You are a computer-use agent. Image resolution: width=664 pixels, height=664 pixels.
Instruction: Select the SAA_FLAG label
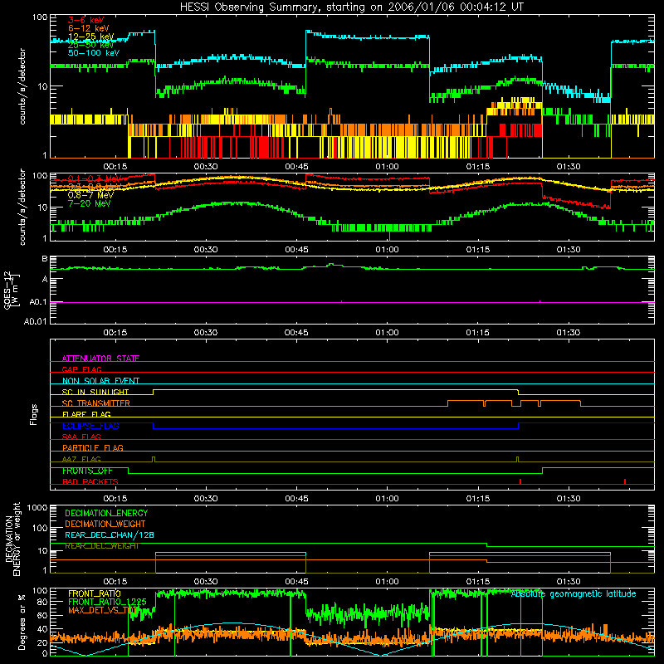(81, 437)
